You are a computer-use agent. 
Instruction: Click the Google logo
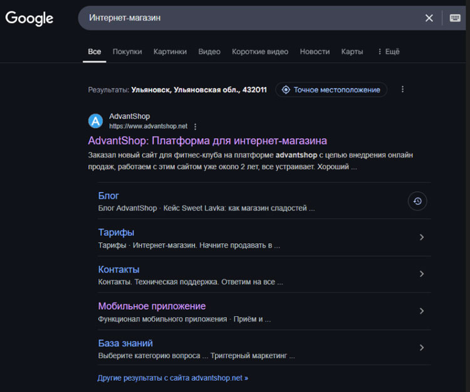pyautogui.click(x=29, y=18)
